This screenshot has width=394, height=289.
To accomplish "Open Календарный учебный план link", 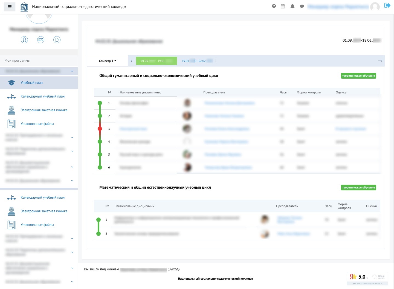I will 43,96.
